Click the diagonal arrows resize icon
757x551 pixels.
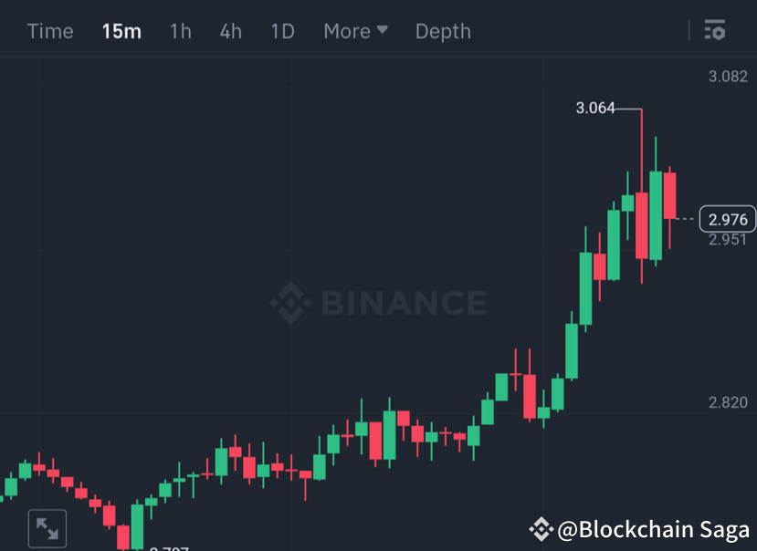pyautogui.click(x=48, y=527)
